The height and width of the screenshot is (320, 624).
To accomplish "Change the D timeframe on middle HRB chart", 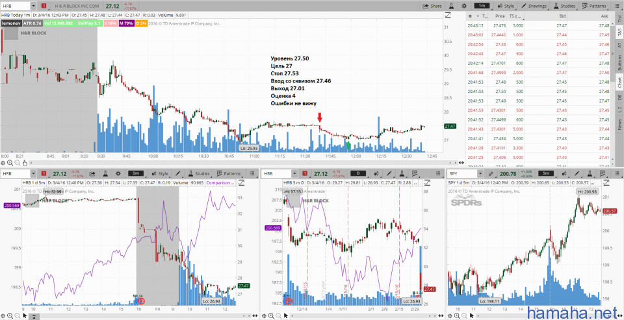I will [x=359, y=174].
